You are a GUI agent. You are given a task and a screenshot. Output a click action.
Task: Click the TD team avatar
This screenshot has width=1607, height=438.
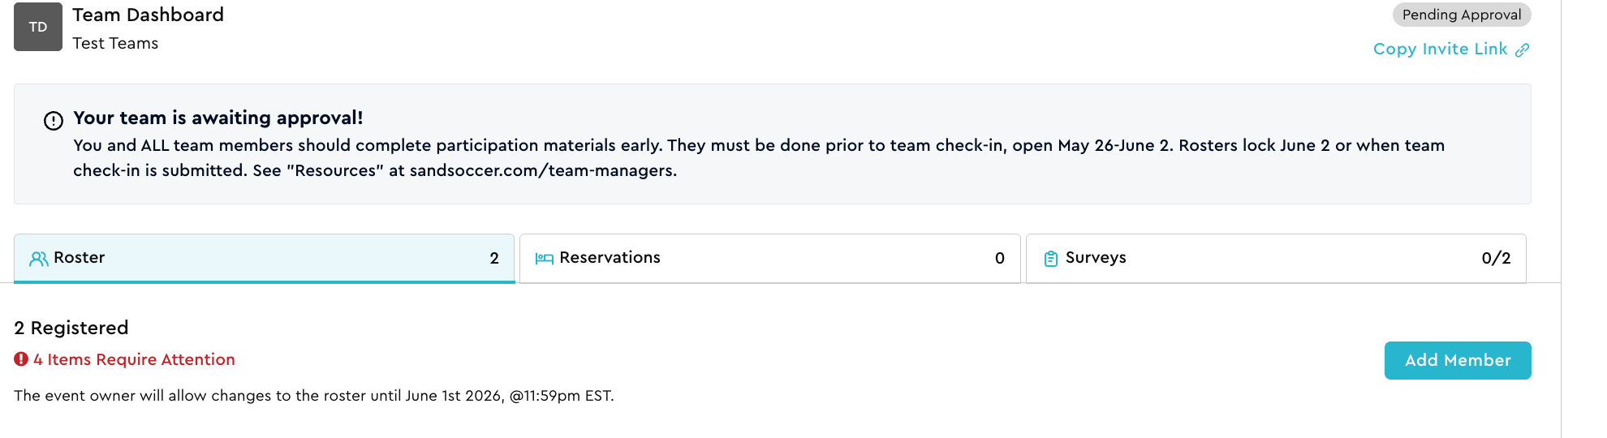pos(38,27)
